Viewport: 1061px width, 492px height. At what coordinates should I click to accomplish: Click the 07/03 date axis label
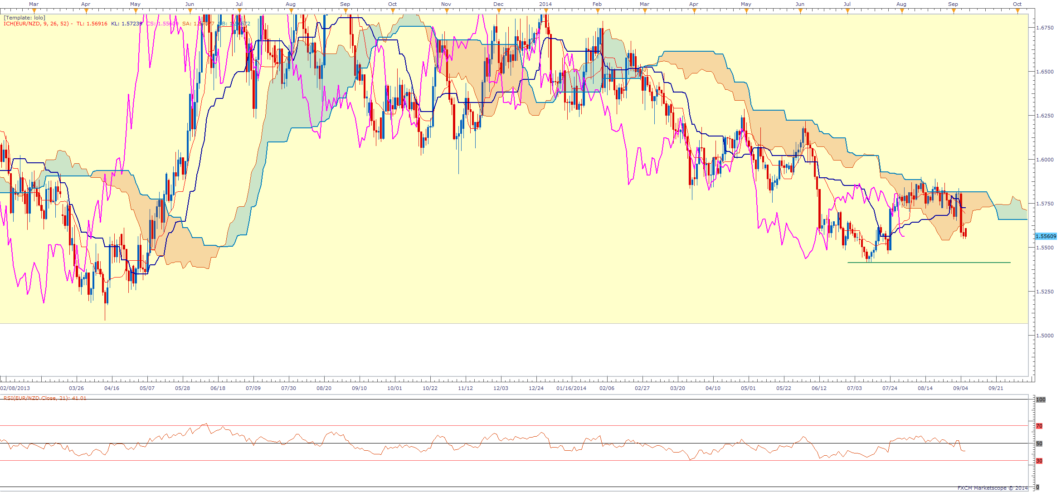[854, 388]
